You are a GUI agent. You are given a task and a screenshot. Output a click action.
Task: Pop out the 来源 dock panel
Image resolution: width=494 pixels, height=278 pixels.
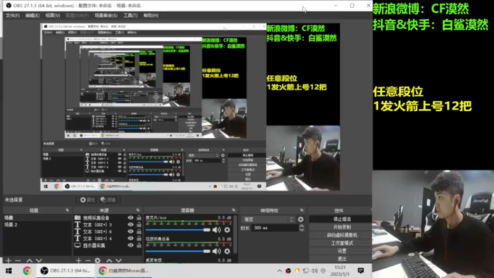pyautogui.click(x=138, y=210)
